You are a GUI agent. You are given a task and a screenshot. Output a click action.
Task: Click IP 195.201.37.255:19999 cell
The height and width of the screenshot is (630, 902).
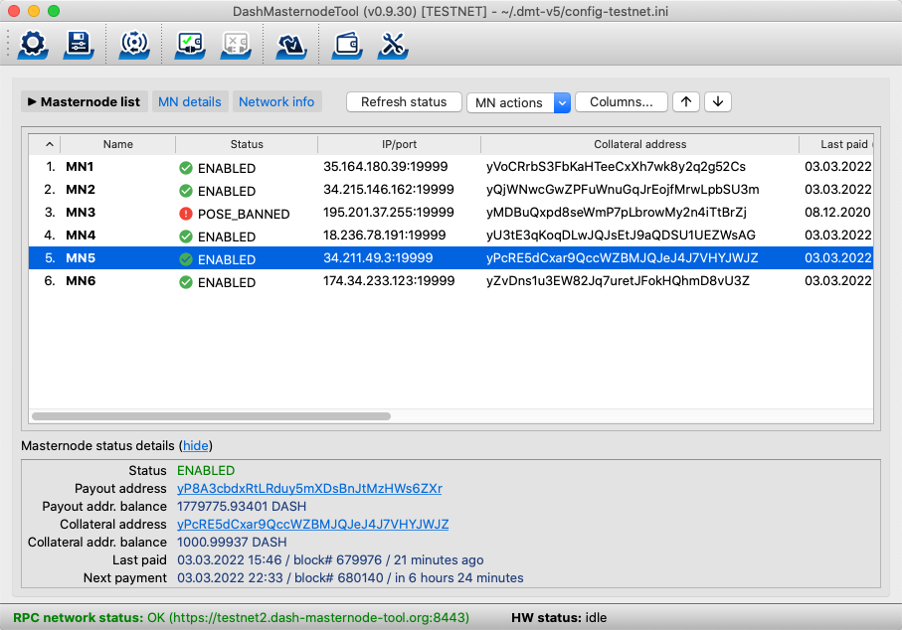[x=389, y=213]
